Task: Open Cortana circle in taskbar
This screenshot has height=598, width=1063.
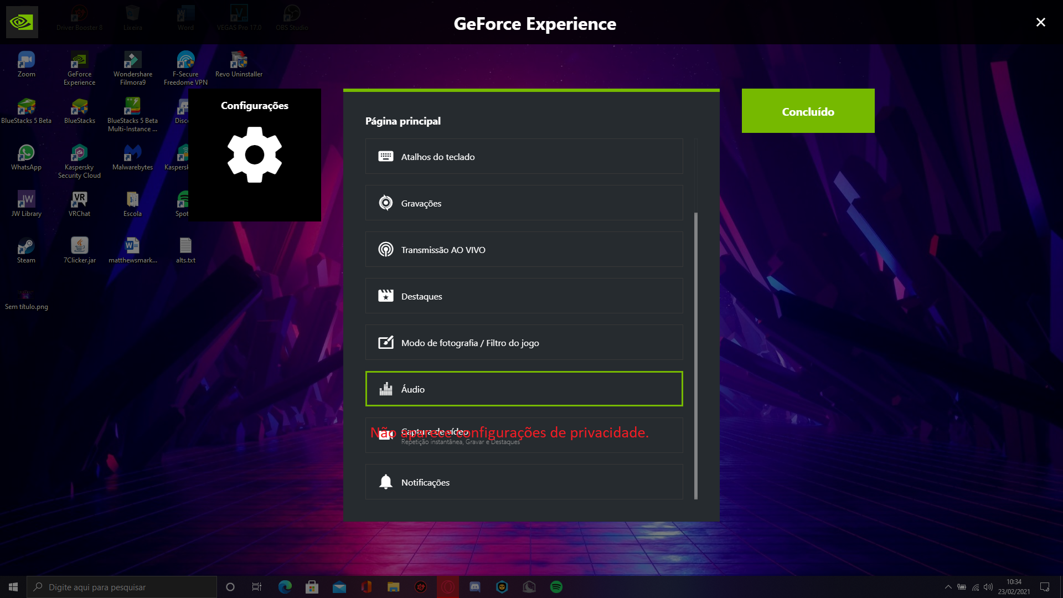Action: point(230,587)
